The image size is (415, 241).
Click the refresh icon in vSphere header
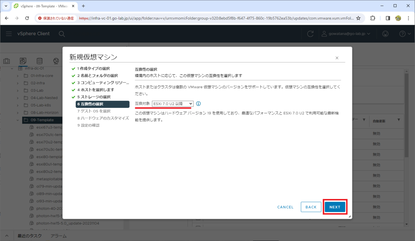point(311,34)
